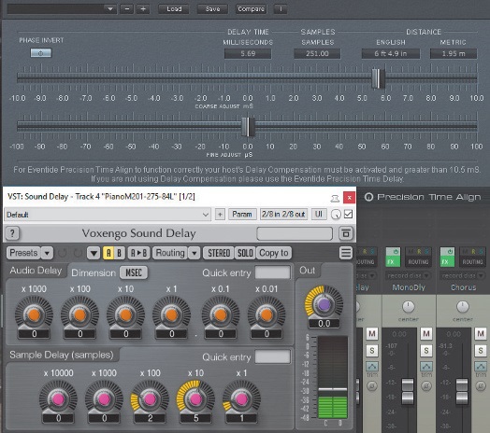The height and width of the screenshot is (433, 490).
Task: Click the Fine Adjust µS slider handle
Action: (x=248, y=127)
